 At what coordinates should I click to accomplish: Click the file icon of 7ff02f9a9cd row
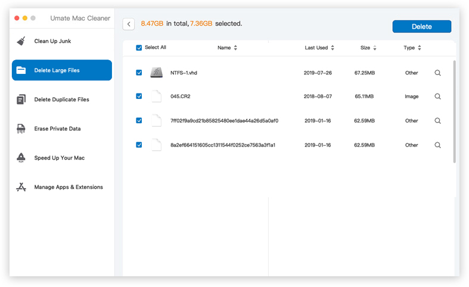[x=157, y=120]
